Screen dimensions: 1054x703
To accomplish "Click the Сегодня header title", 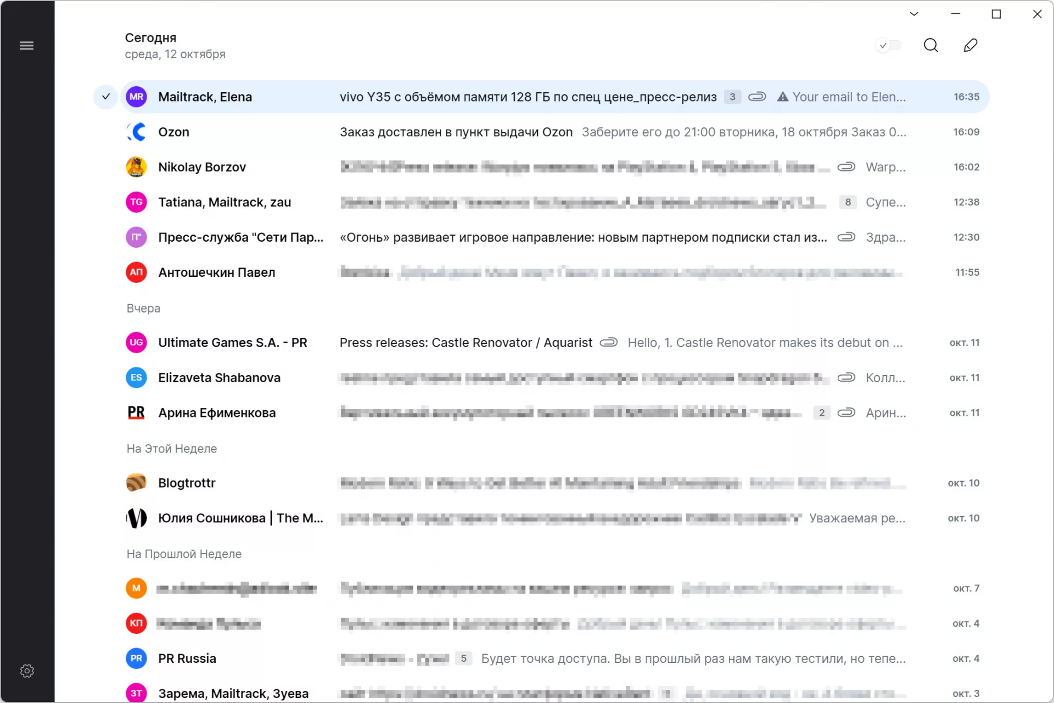I will [150, 38].
